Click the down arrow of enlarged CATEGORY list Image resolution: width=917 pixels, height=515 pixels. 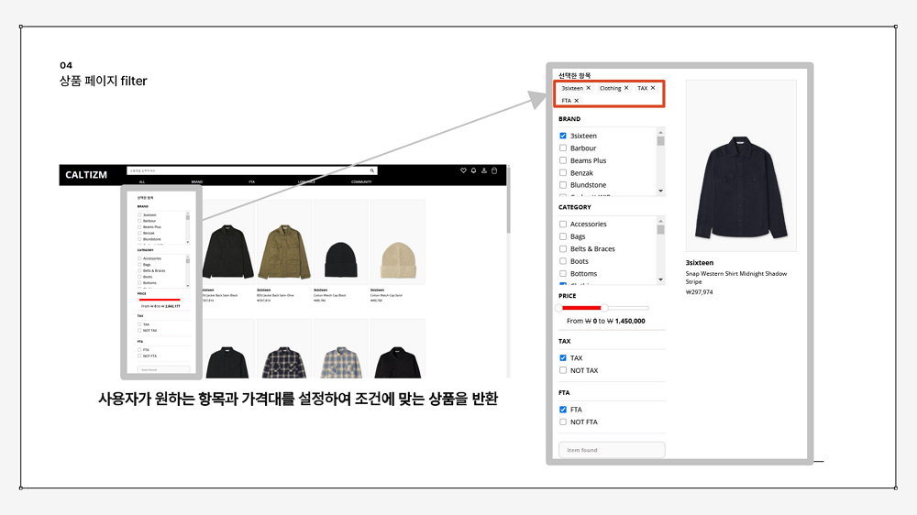point(661,280)
